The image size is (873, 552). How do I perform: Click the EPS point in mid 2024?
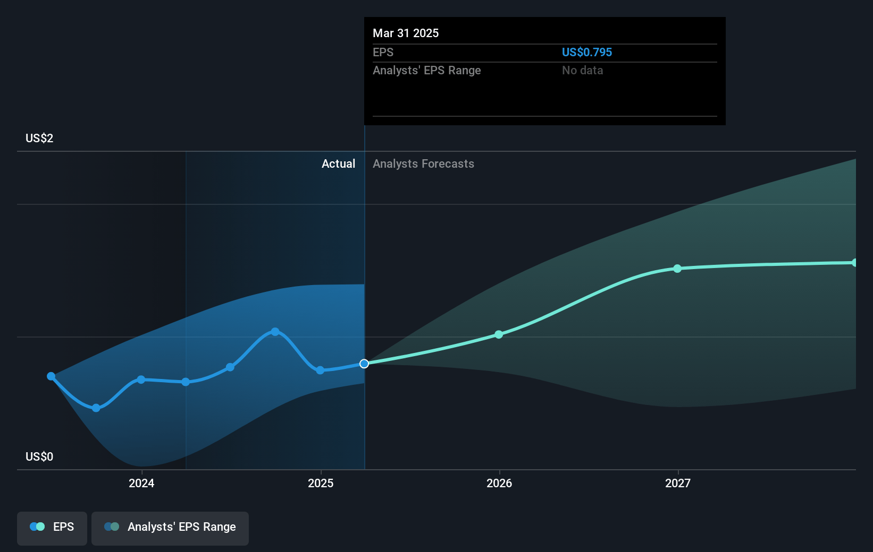click(x=230, y=367)
